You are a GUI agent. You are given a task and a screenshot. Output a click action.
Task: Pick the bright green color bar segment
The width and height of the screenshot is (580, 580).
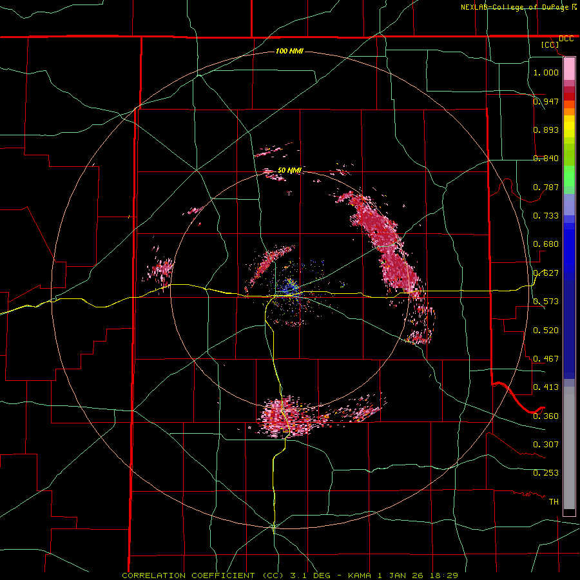point(569,176)
